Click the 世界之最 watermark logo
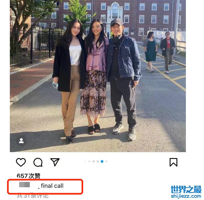The width and height of the screenshot is (204, 200). [186, 189]
